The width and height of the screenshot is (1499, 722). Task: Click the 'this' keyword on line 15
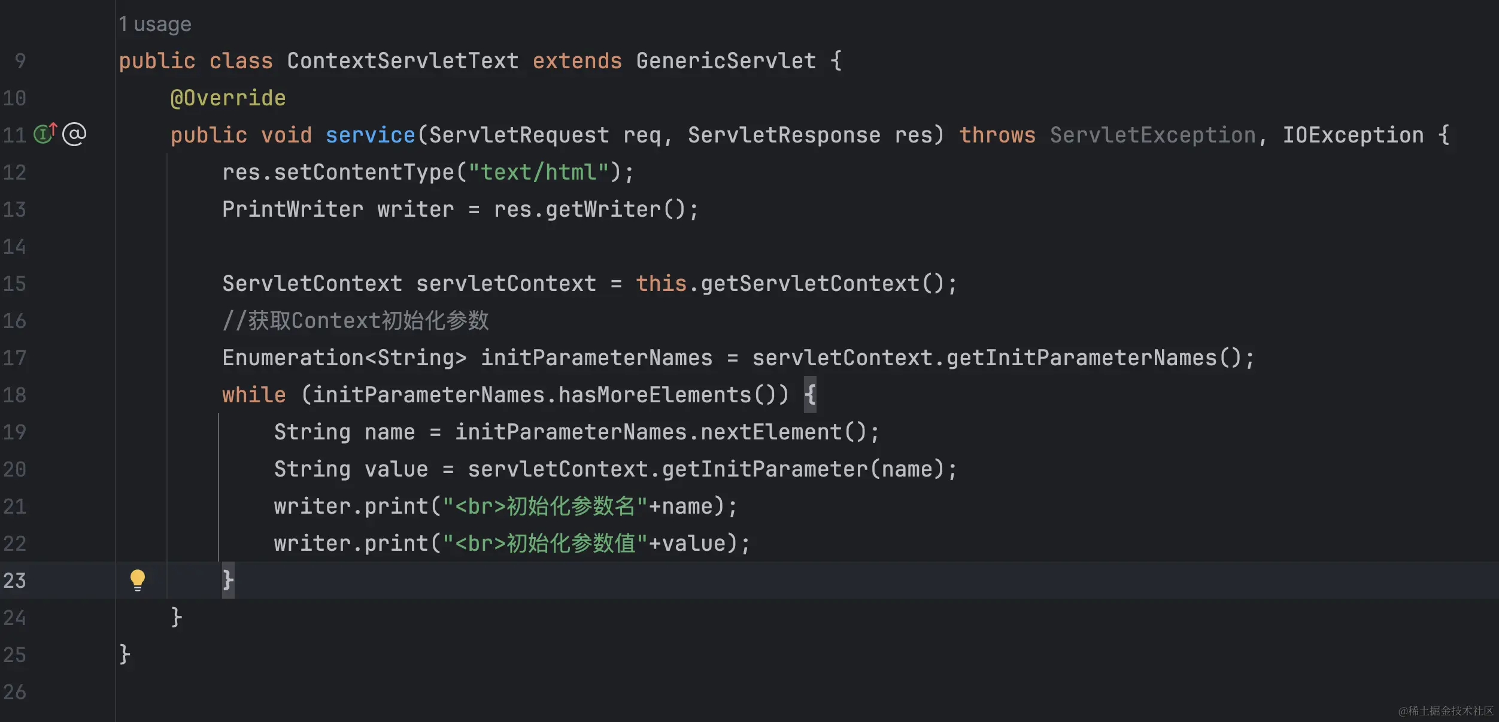click(661, 284)
